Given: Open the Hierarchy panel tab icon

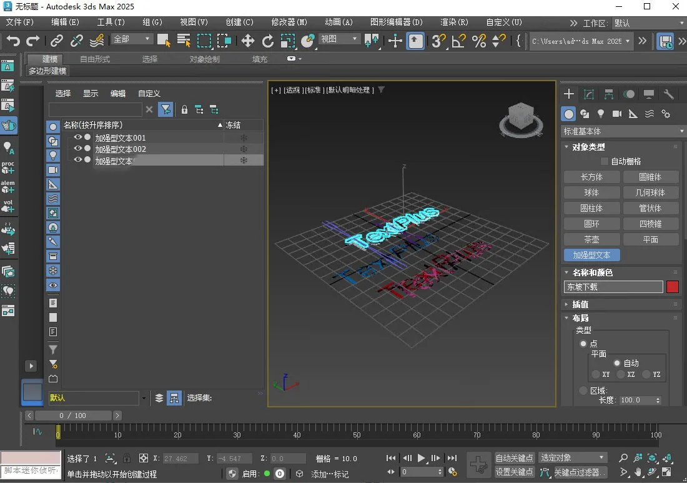Looking at the screenshot, I should [x=609, y=94].
